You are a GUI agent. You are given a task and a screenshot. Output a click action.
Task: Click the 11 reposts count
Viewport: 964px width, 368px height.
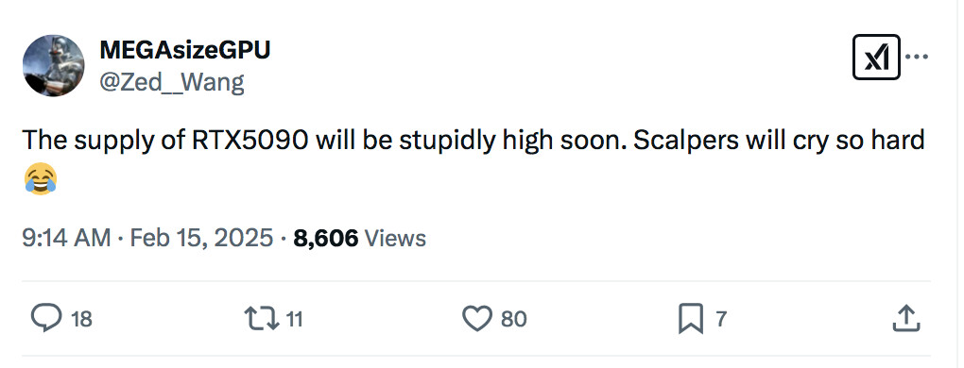pyautogui.click(x=295, y=320)
